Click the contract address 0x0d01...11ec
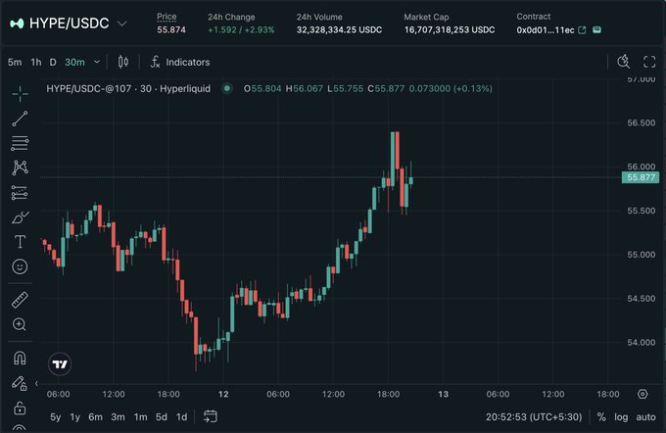 point(546,30)
